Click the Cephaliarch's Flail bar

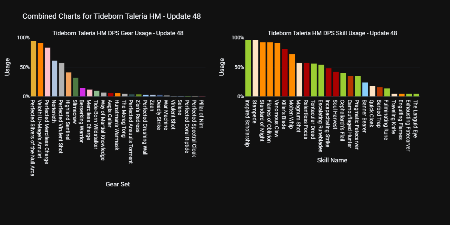point(343,85)
